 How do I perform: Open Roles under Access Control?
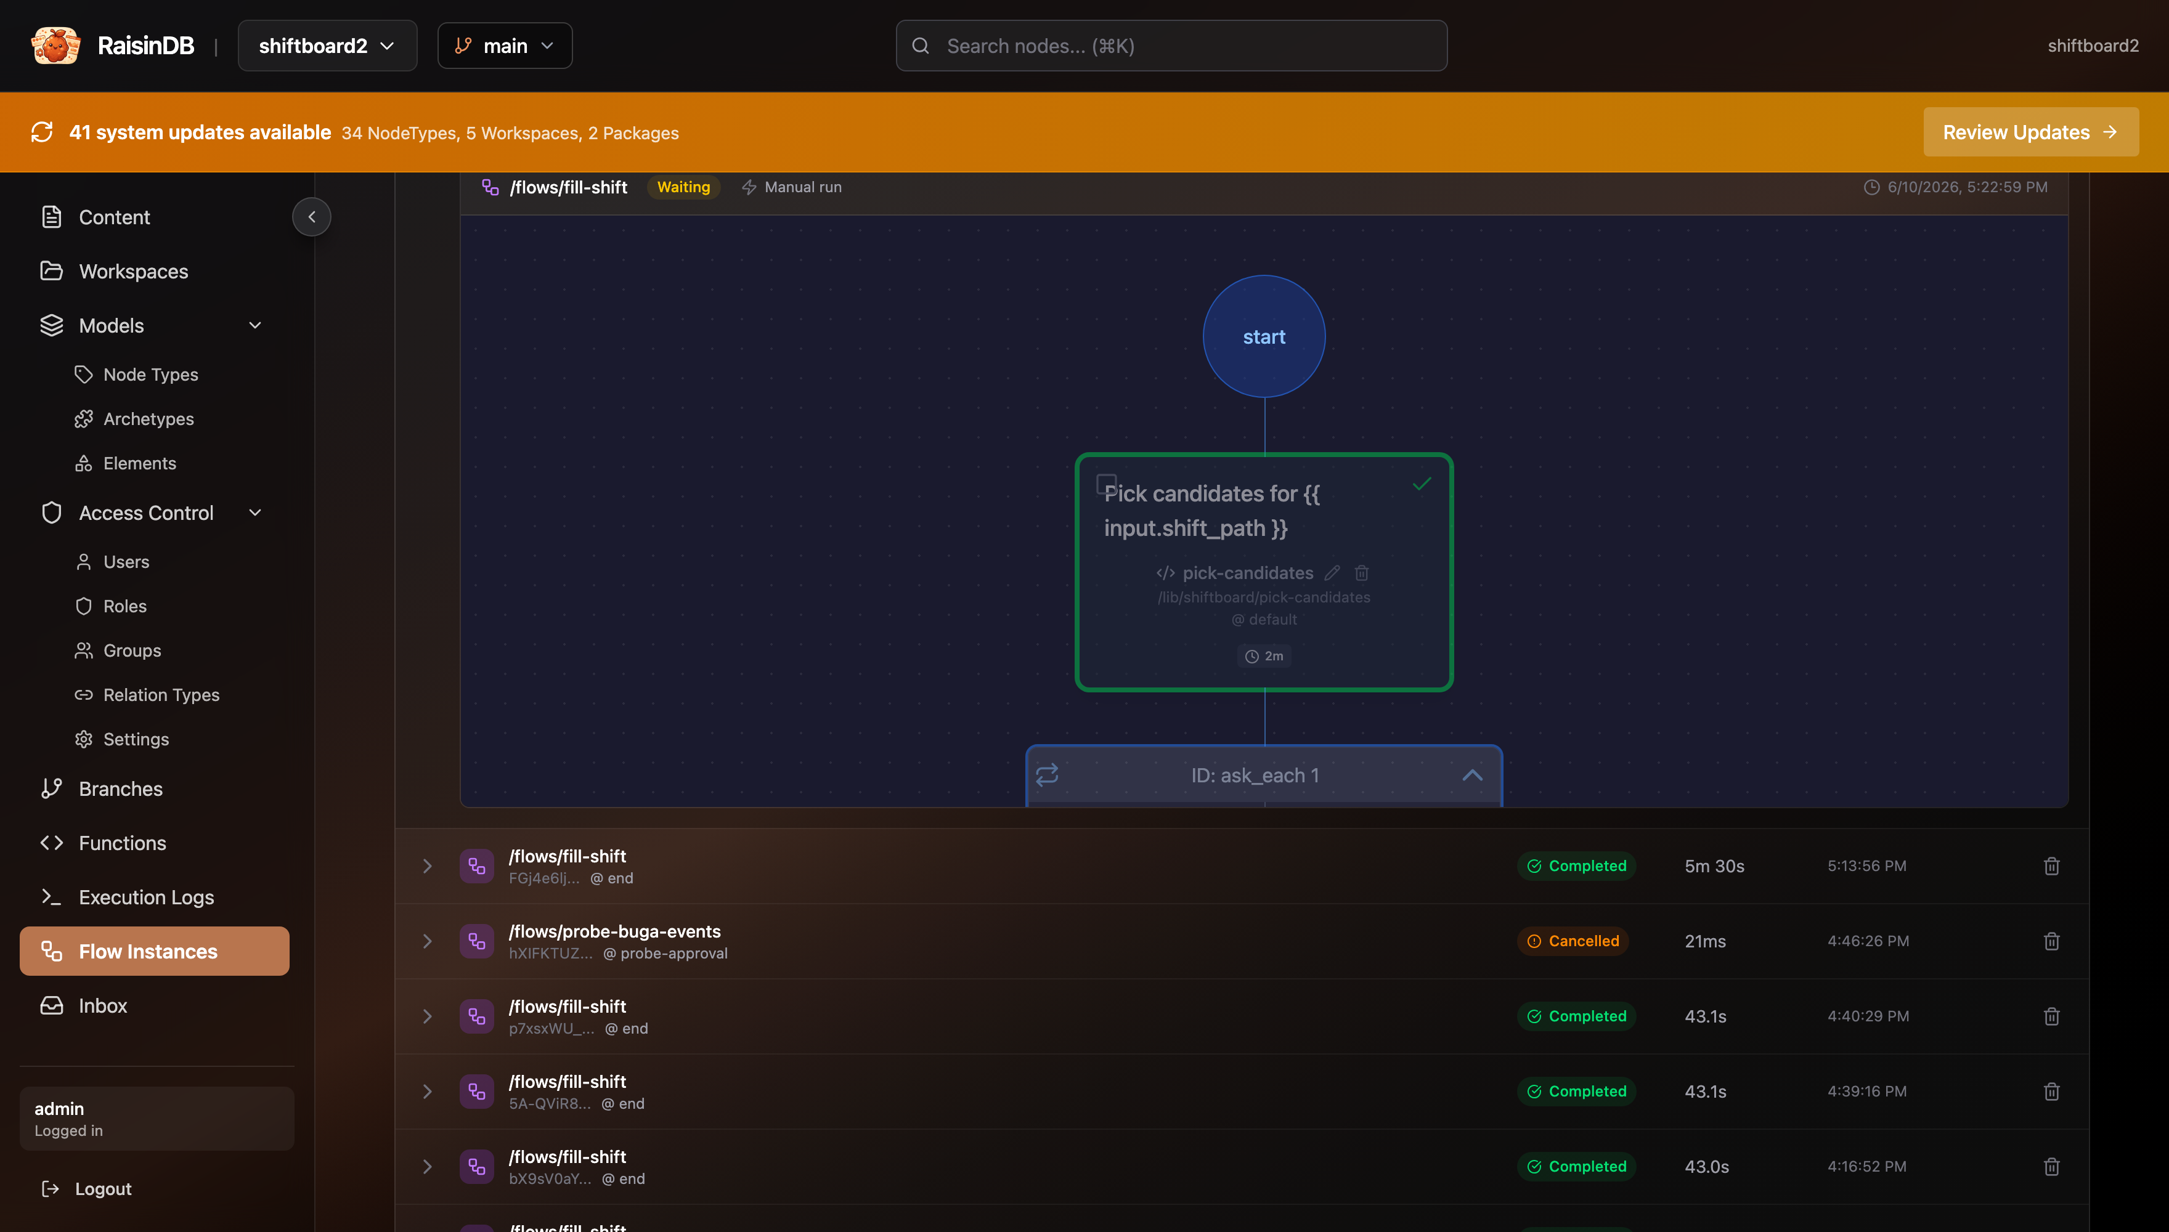(124, 607)
